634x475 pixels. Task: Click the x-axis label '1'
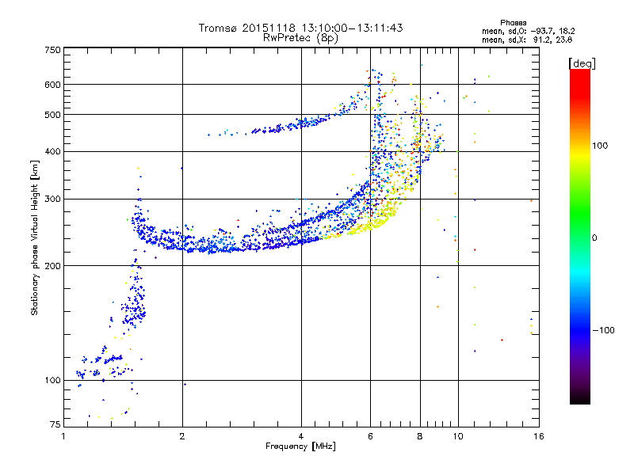pyautogui.click(x=63, y=436)
